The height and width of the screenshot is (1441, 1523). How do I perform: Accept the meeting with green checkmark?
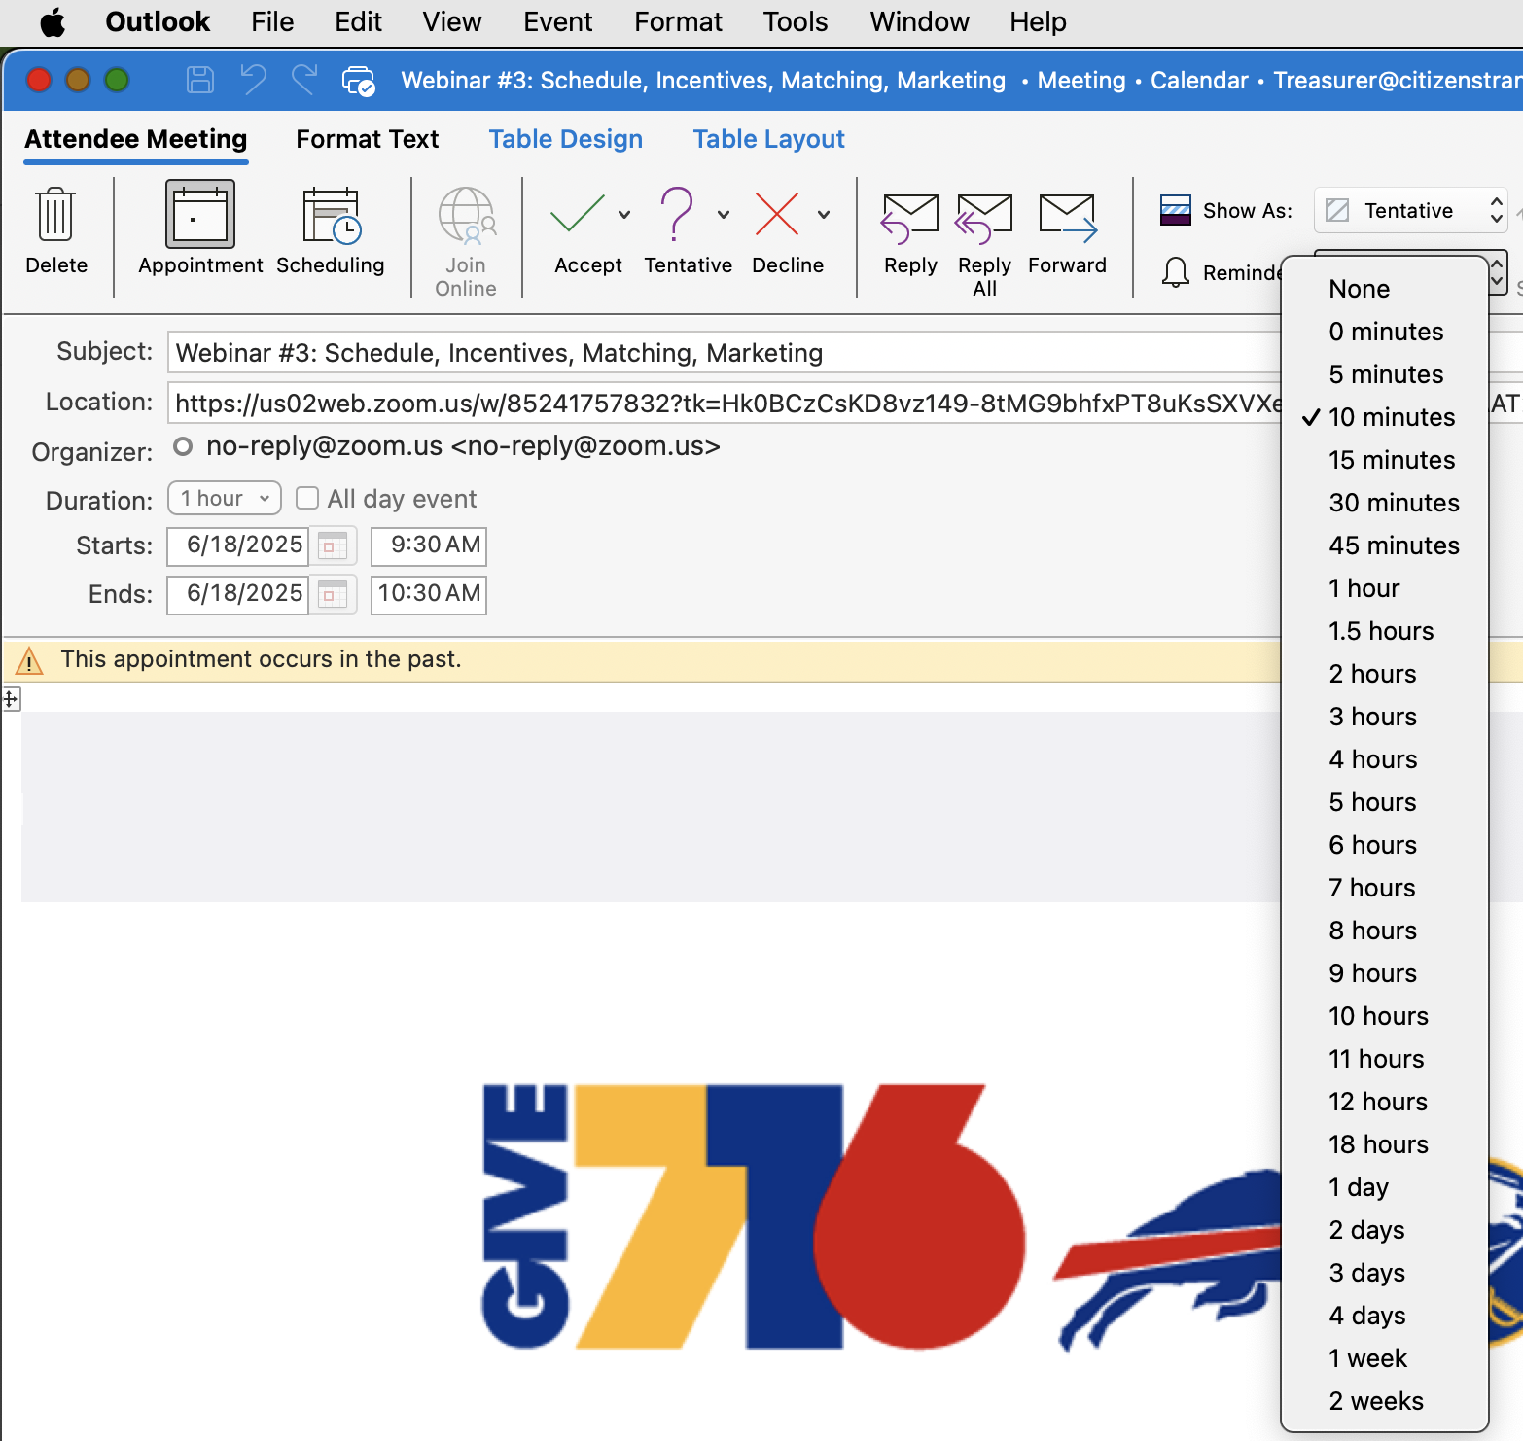pyautogui.click(x=578, y=214)
